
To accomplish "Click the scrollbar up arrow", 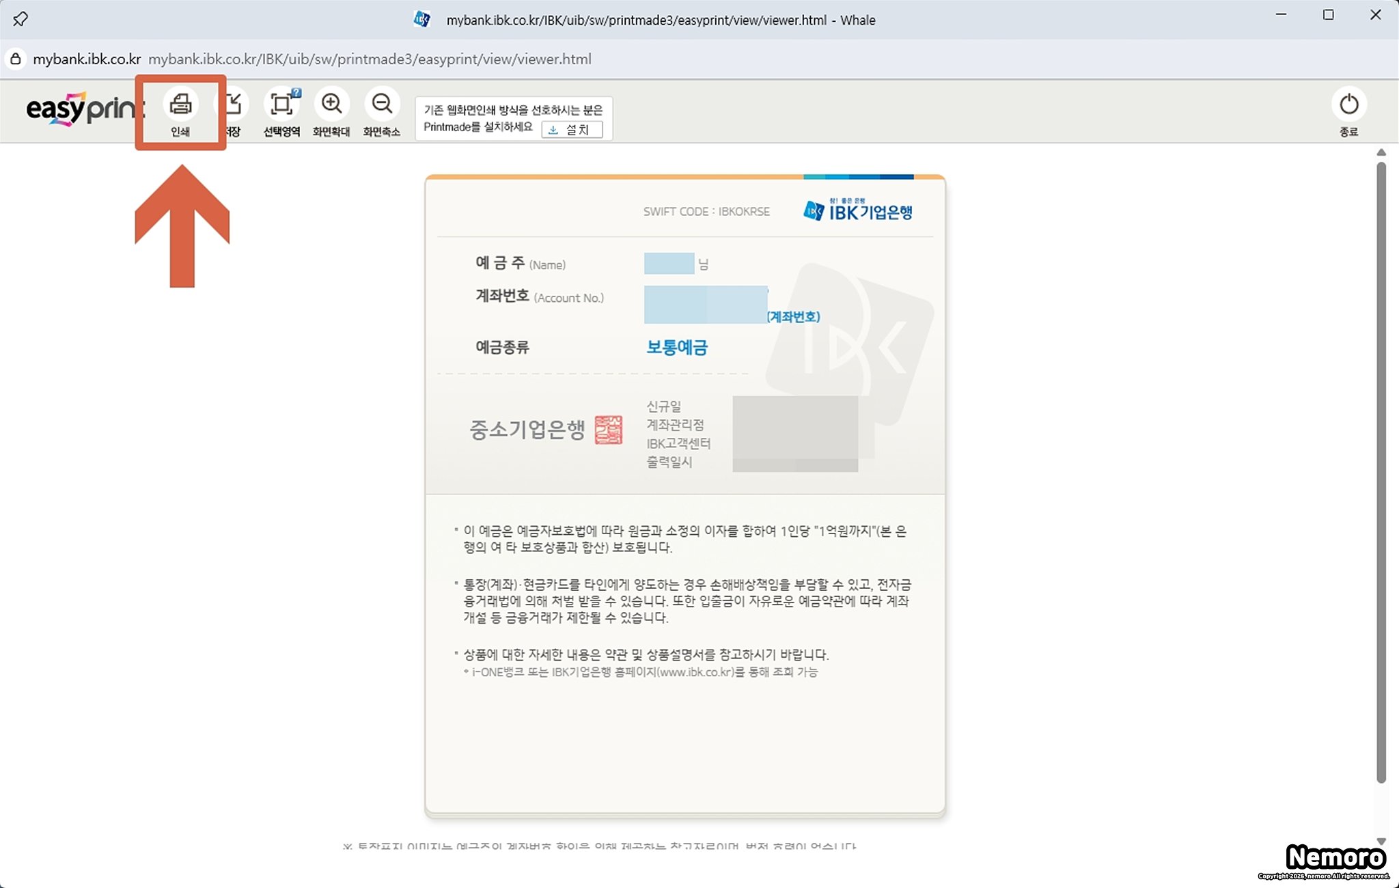I will (x=1381, y=152).
